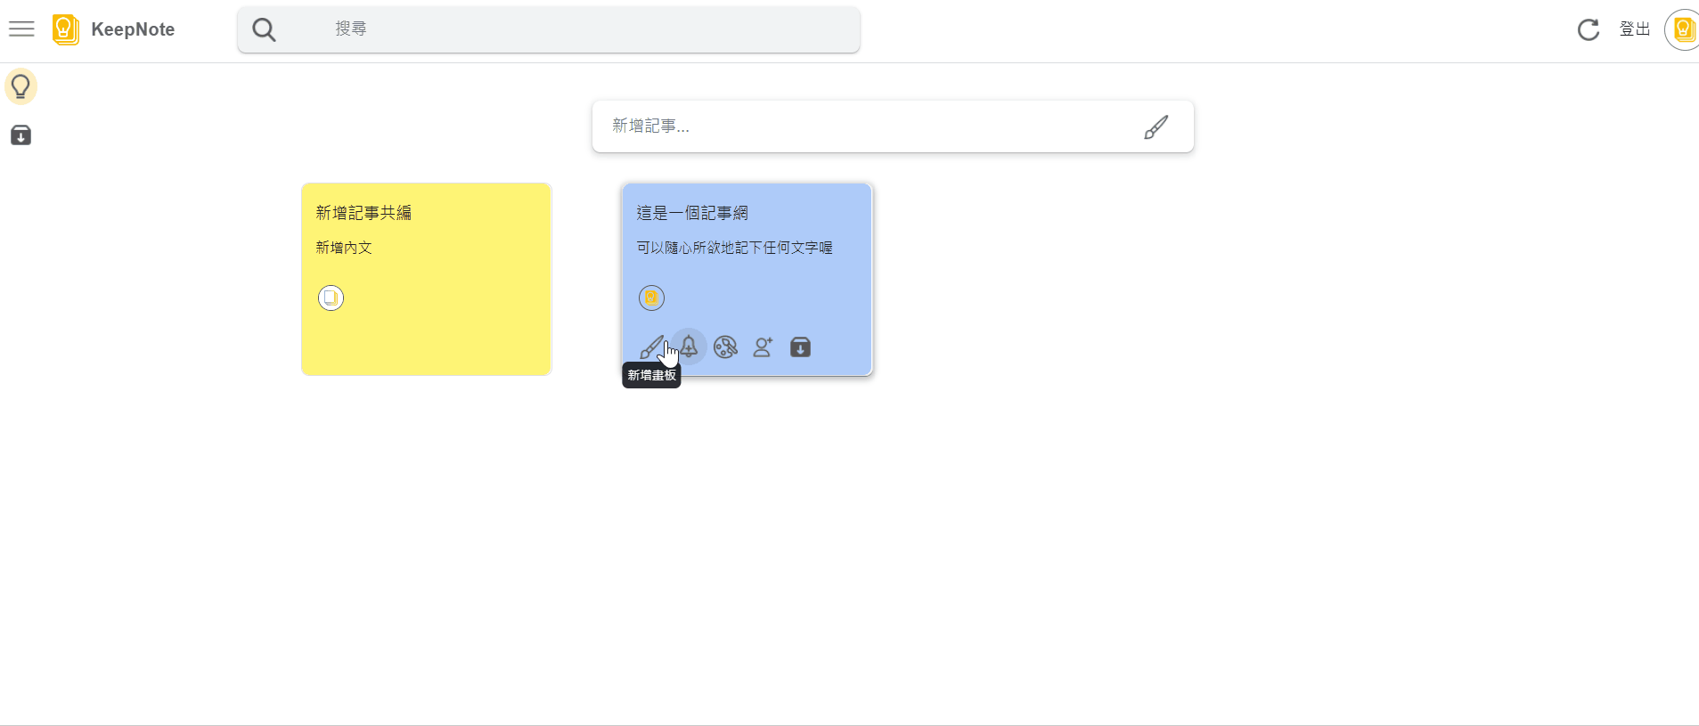Click the KeepNote logo icon

click(65, 29)
